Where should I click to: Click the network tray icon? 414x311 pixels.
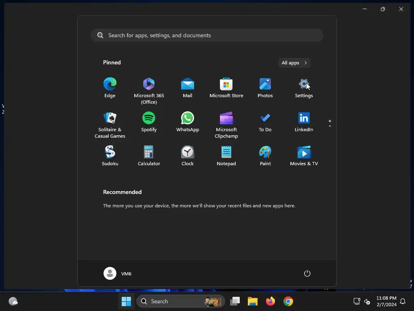tap(357, 301)
